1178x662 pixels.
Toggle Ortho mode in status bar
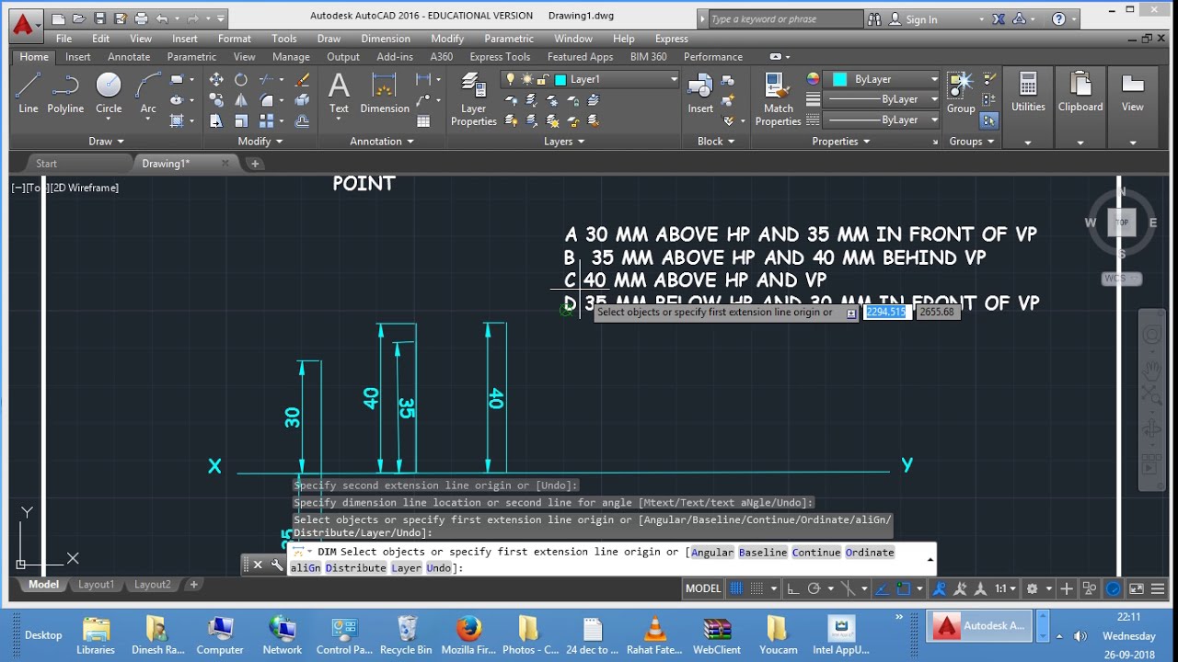[791, 588]
